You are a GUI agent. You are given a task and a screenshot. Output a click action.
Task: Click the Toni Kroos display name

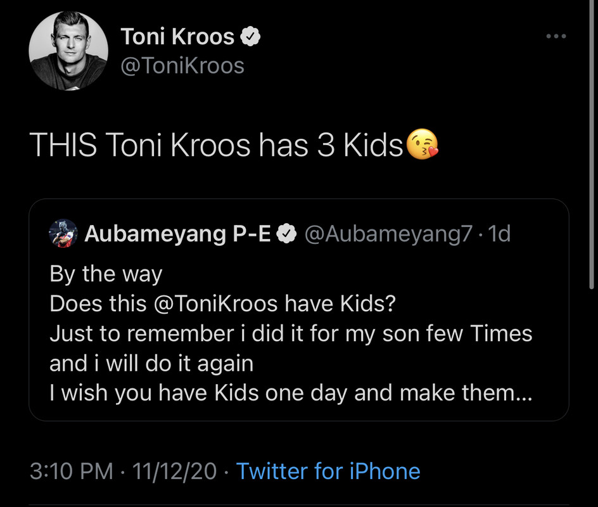point(177,37)
